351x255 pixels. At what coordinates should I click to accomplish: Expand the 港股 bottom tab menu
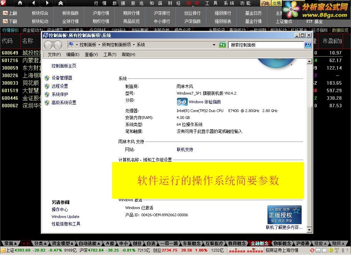pos(326,243)
